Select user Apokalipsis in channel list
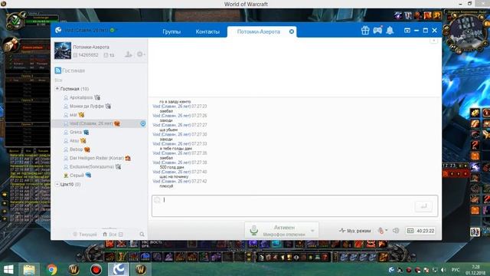Viewport: 490px width, 276px height. pos(81,97)
